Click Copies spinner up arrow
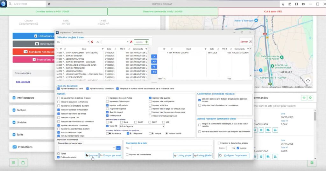This screenshot has width=326, height=171. pos(234,147)
